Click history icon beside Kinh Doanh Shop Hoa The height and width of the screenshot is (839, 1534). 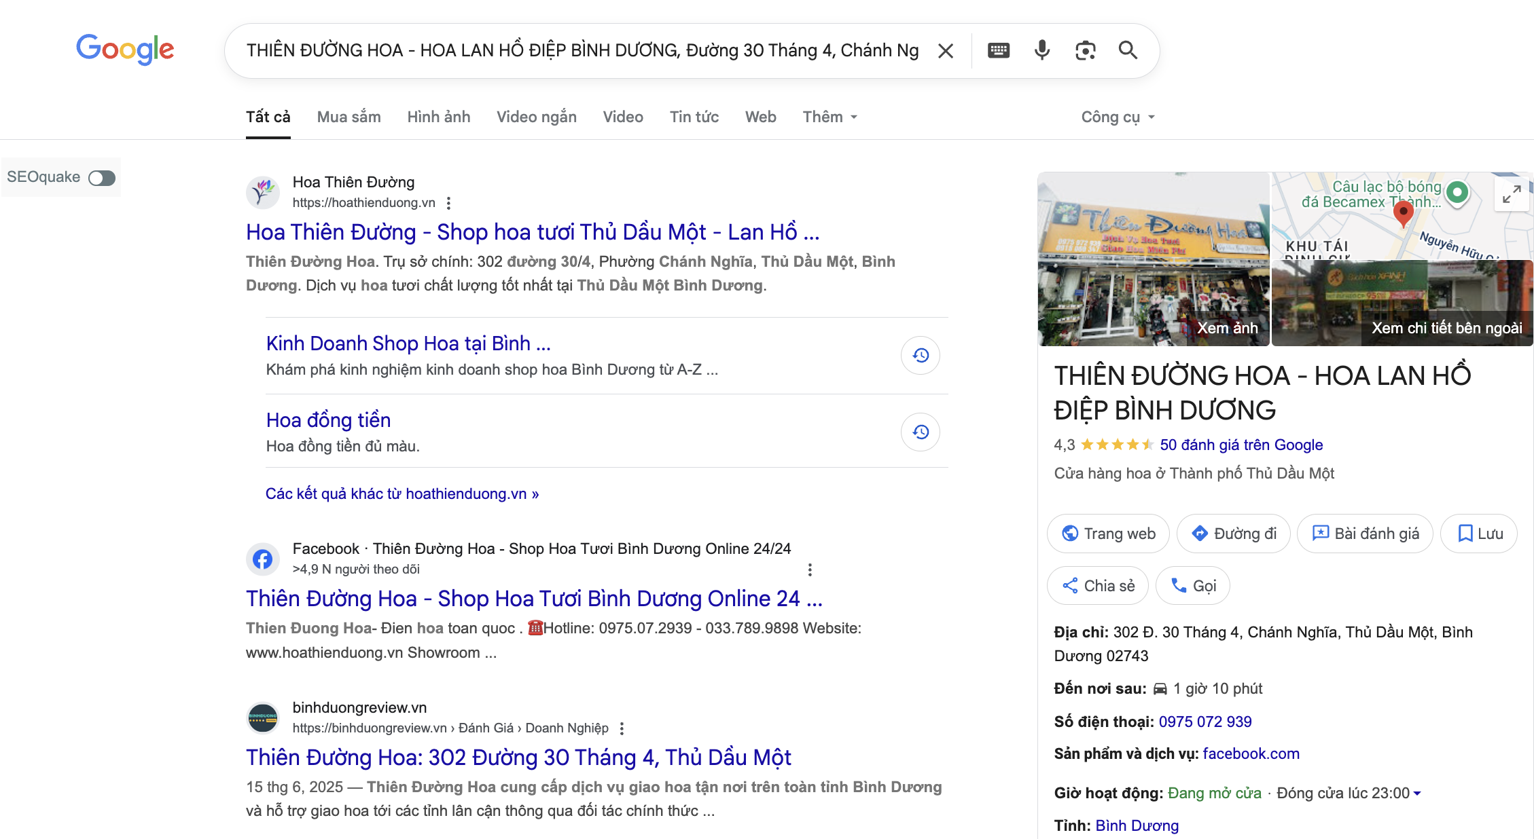(x=921, y=355)
